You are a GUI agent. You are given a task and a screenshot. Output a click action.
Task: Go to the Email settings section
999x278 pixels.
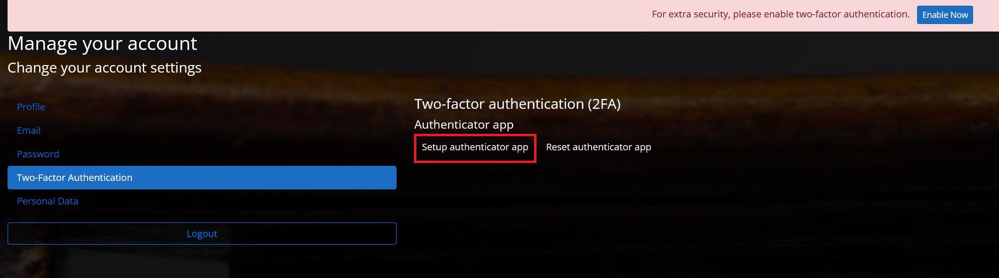click(x=29, y=131)
